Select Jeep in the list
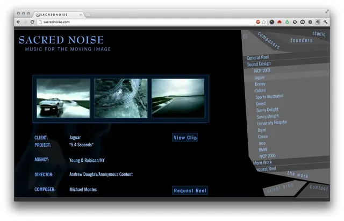 point(262,143)
